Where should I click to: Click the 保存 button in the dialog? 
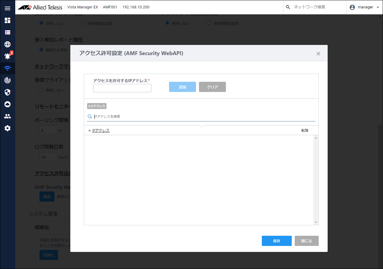pos(276,241)
